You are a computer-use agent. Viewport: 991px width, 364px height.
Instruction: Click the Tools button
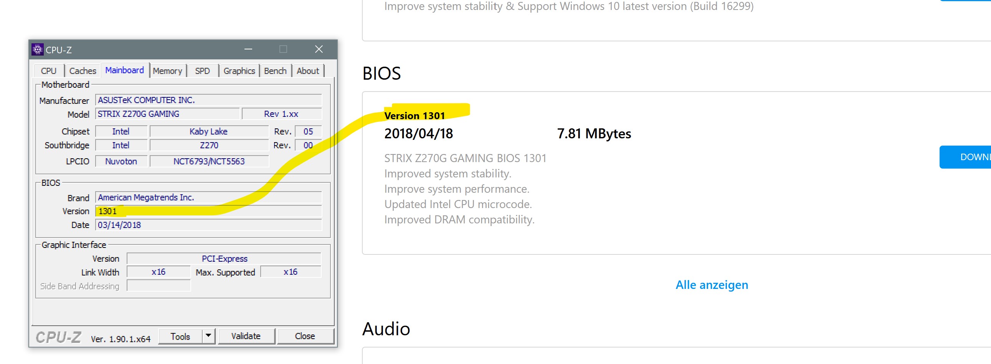coord(180,336)
